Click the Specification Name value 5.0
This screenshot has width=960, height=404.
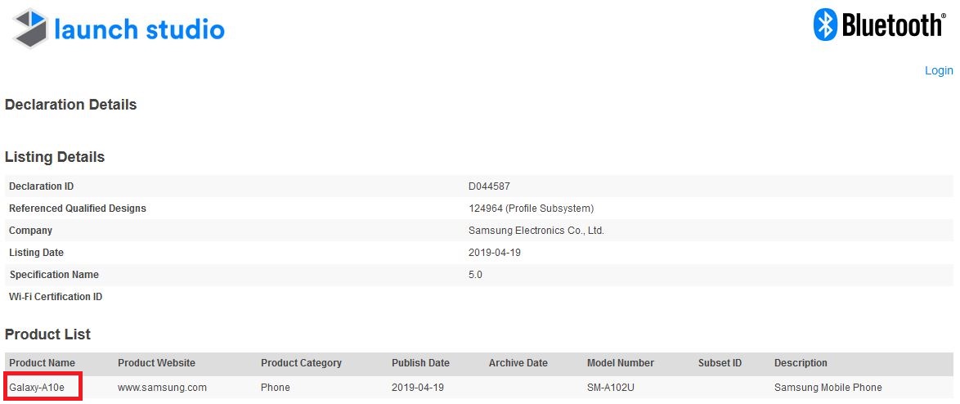coord(475,275)
